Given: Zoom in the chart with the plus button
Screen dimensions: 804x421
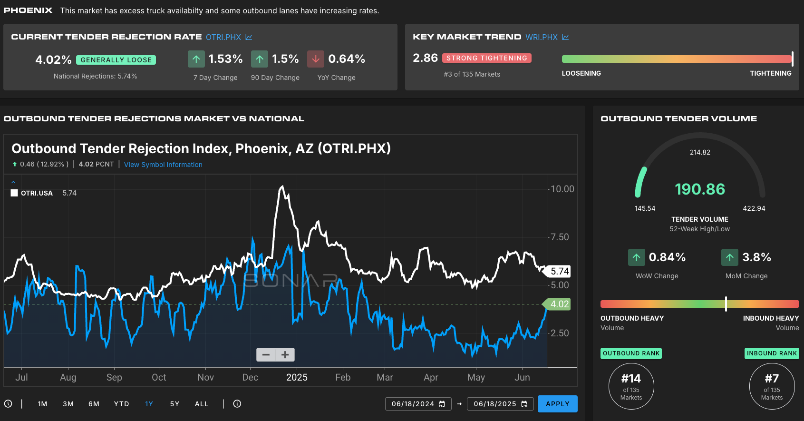Looking at the screenshot, I should tap(285, 355).
